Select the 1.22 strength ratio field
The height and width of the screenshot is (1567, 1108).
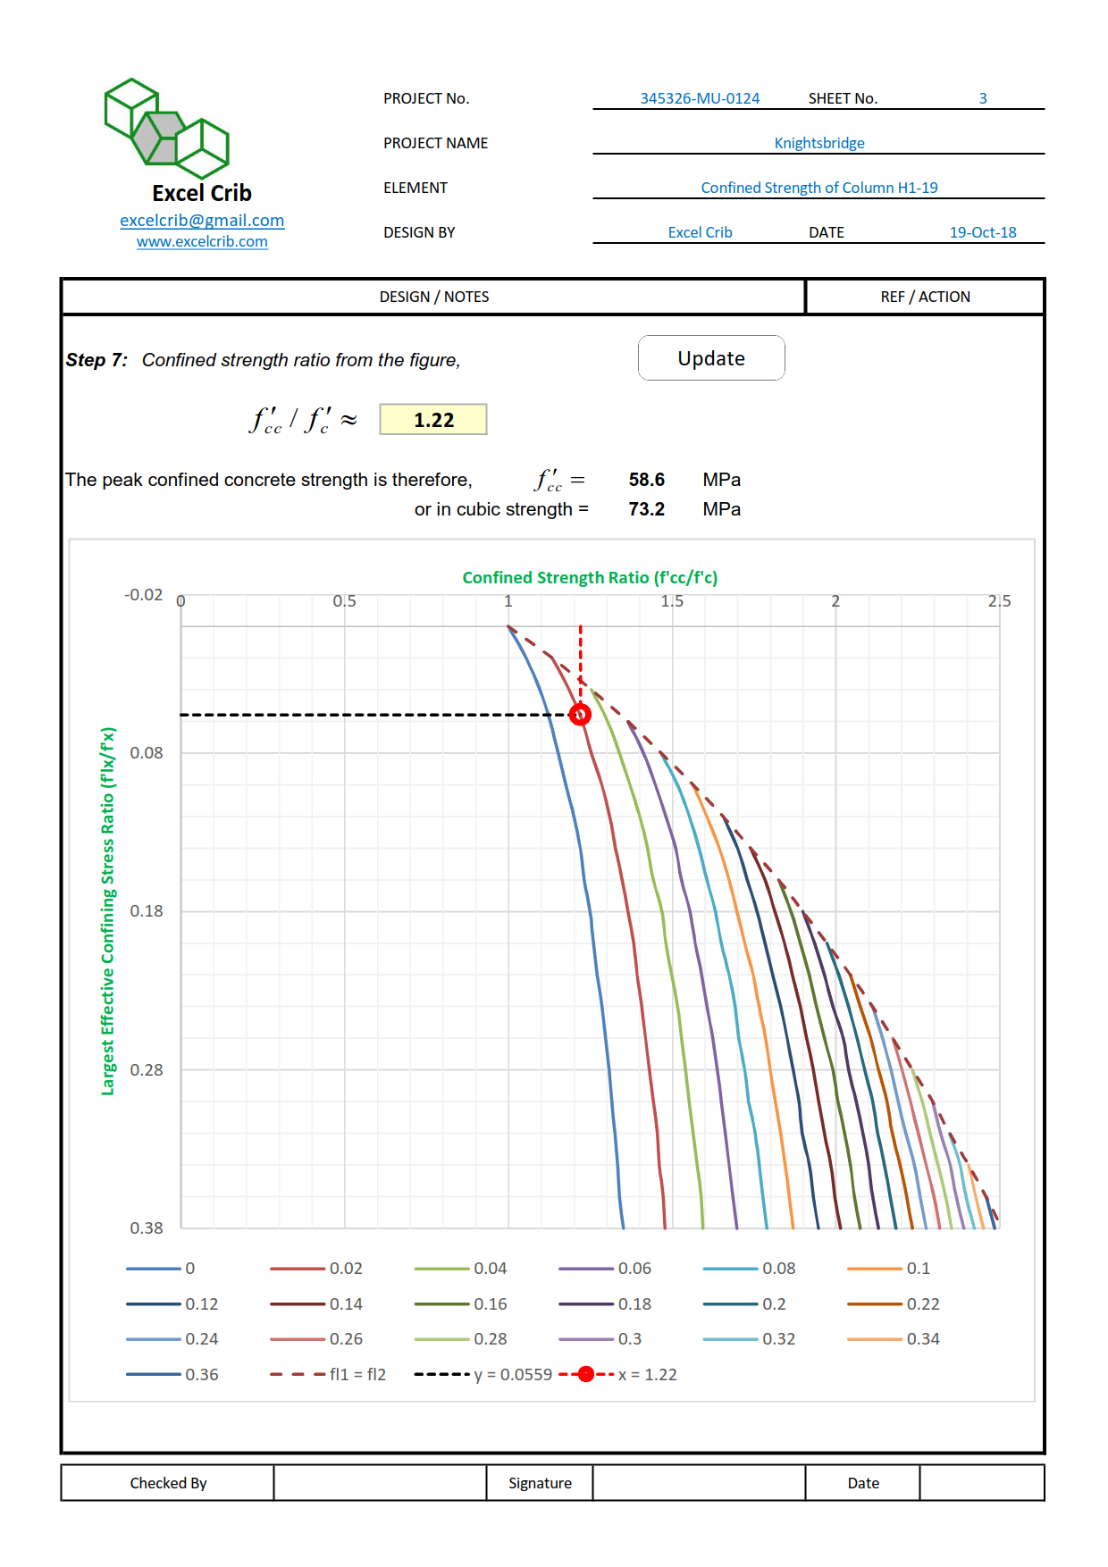(x=433, y=420)
